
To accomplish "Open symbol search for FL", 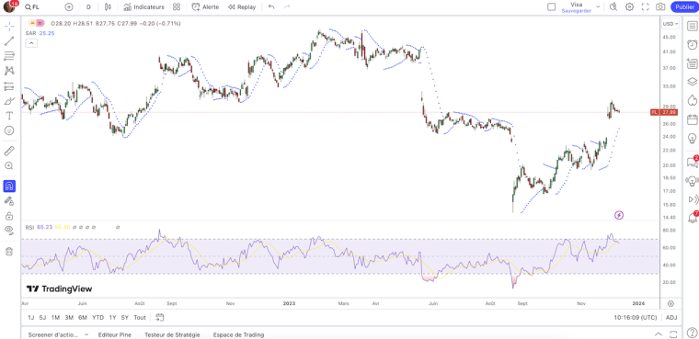I will pos(33,7).
